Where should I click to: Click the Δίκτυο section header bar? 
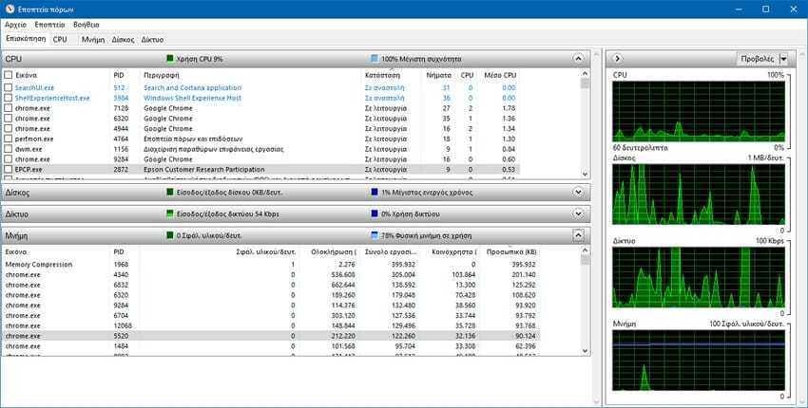point(296,213)
